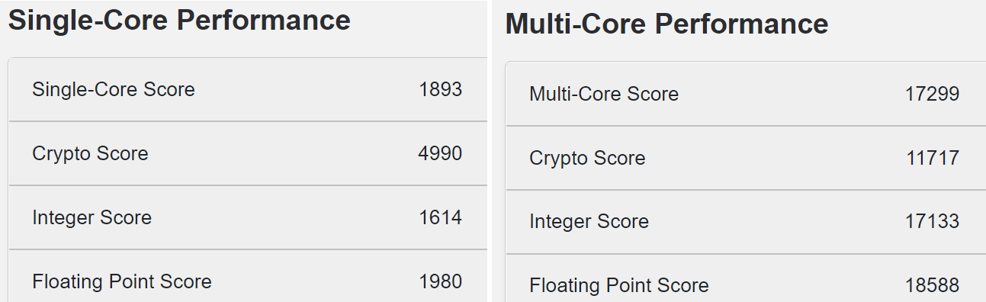Select multi-core Floating Point Score label
The height and width of the screenshot is (302, 986).
coord(619,285)
